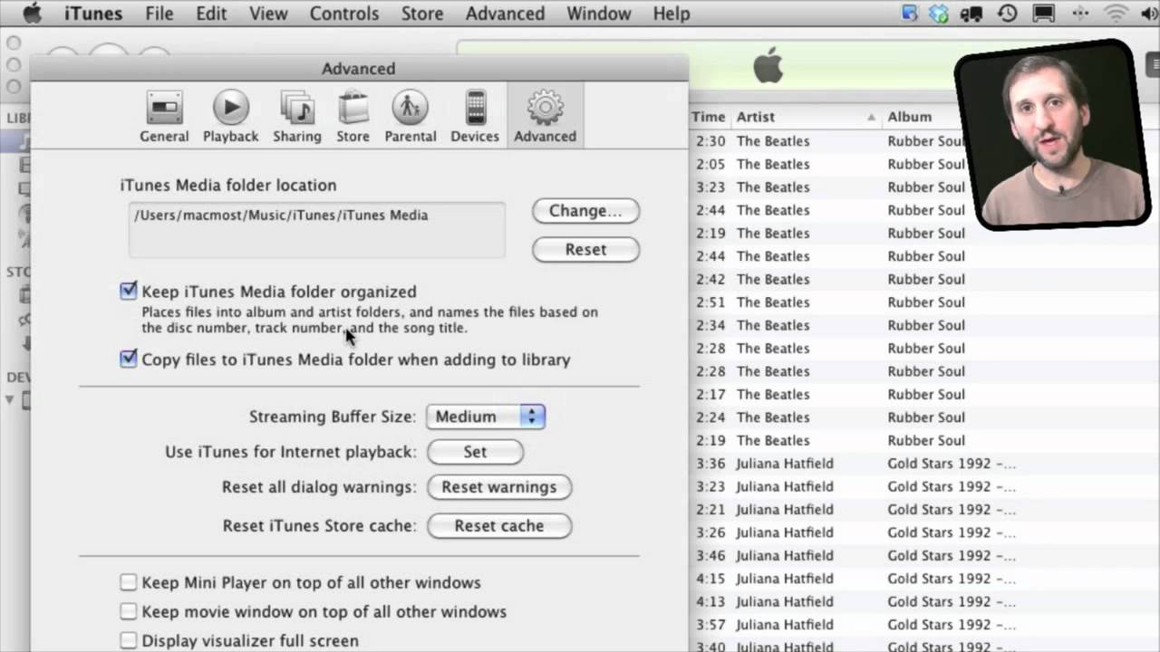Select the Advanced gear pane icon
Image resolution: width=1160 pixels, height=652 pixels.
(545, 117)
